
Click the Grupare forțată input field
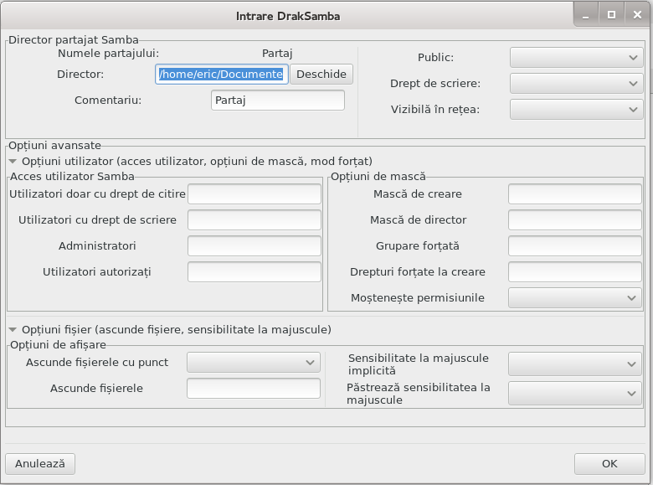click(574, 245)
